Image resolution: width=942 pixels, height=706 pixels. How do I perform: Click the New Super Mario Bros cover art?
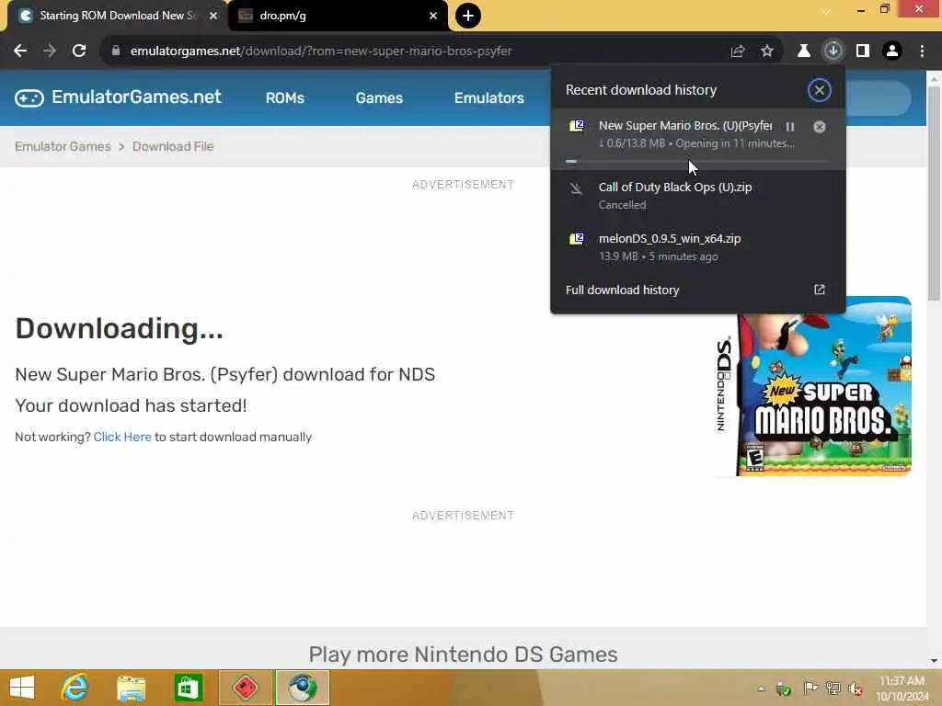click(813, 386)
